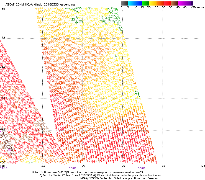The width and height of the screenshot is (205, 180).
Task: Click the legend tick label 25
Action: [157, 7]
